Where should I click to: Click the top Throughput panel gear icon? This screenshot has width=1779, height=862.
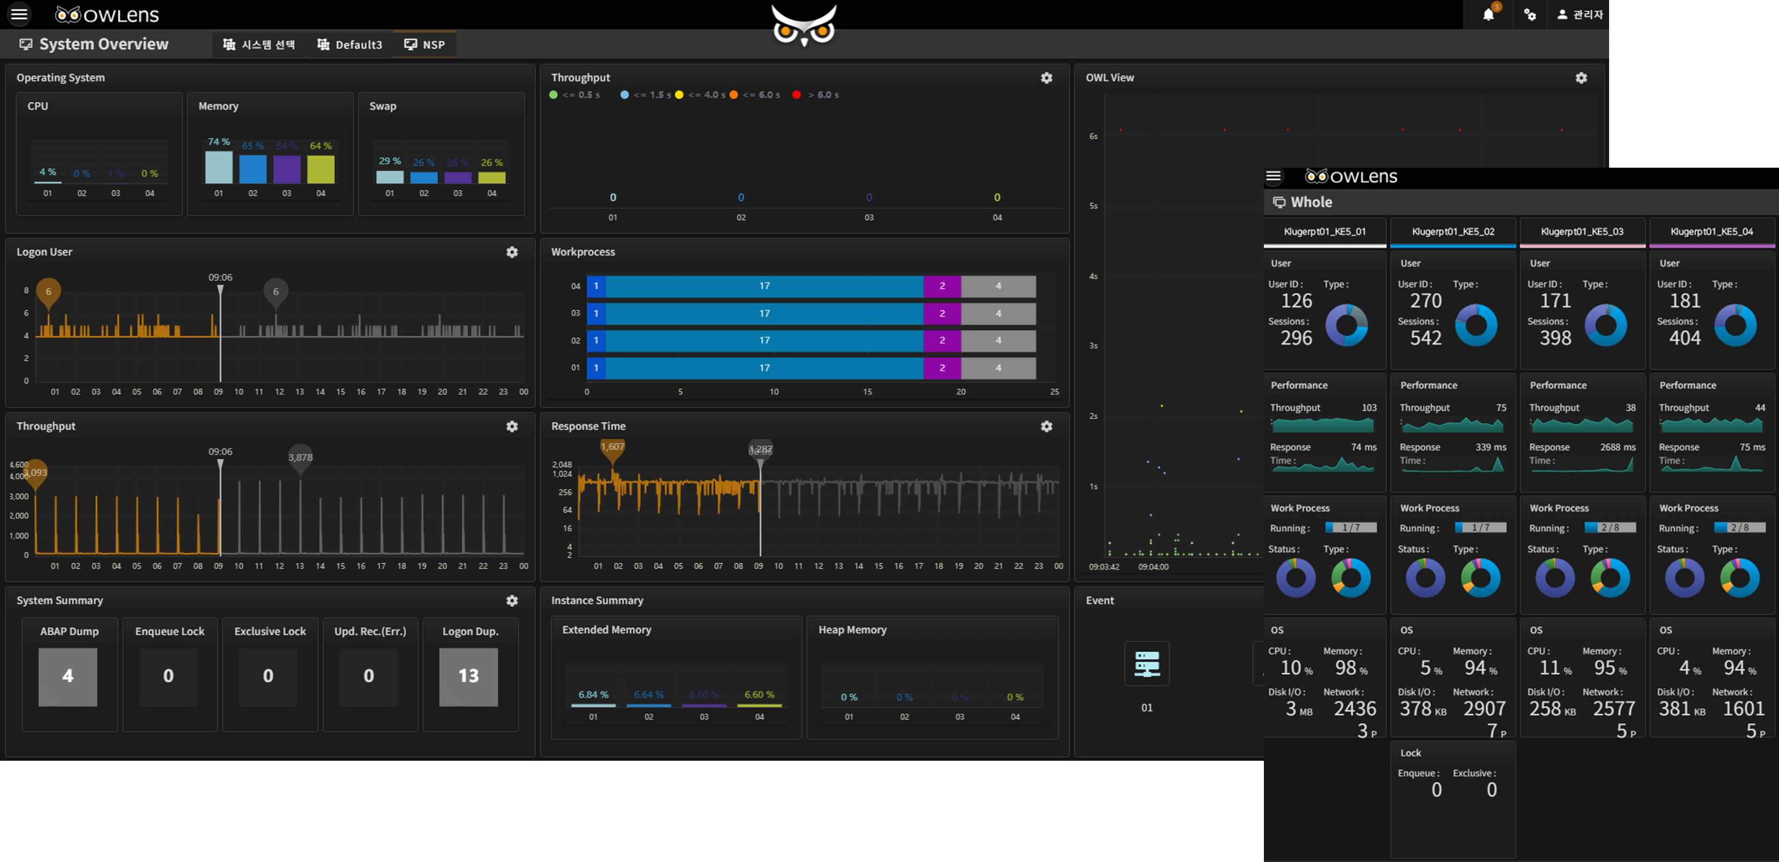point(1046,78)
